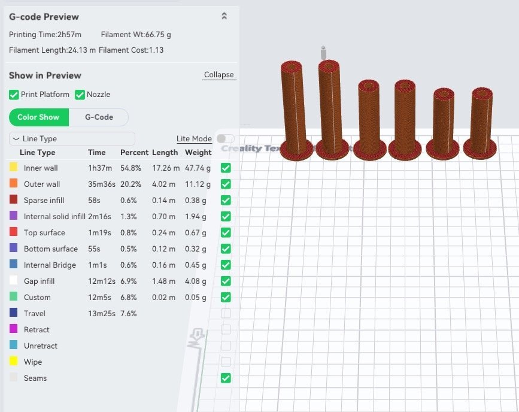Image resolution: width=519 pixels, height=412 pixels.
Task: Hide Seams in the preview
Action: [226, 378]
